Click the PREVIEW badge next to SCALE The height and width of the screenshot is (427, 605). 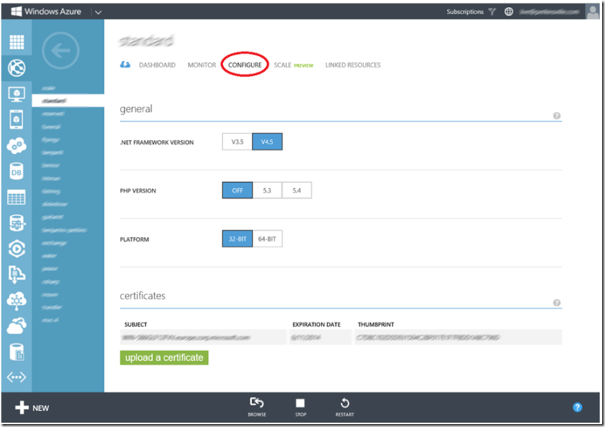304,65
